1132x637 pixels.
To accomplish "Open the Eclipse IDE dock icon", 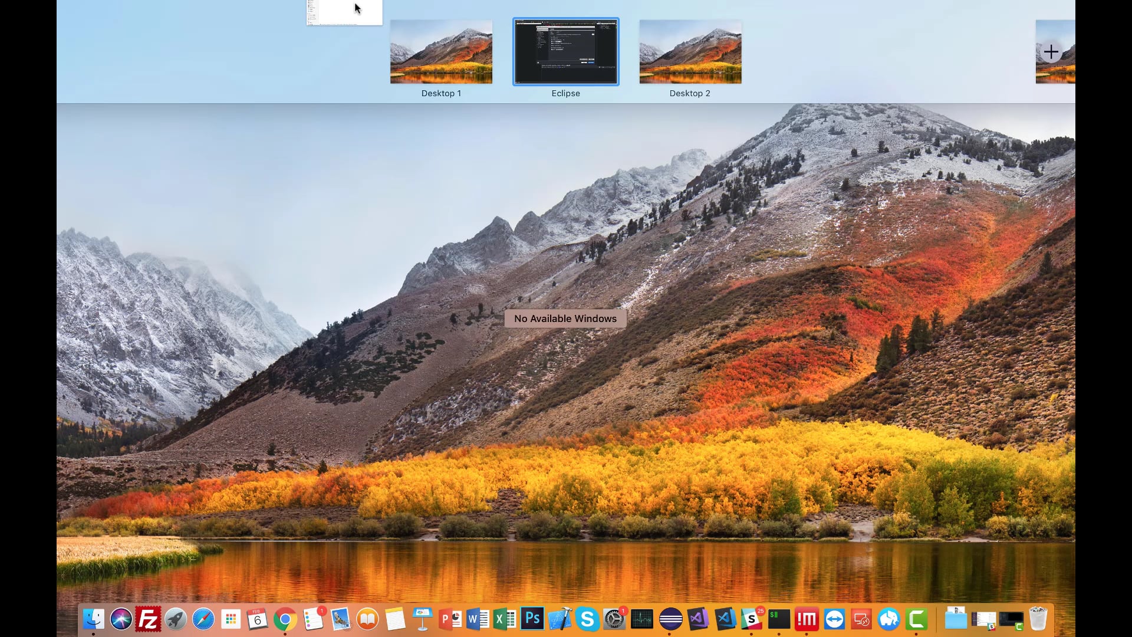I will coord(670,619).
